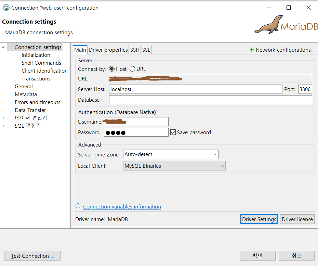The image size is (318, 266).
Task: Click the 'Driver name: MariaDB' text
Action: pos(102,219)
